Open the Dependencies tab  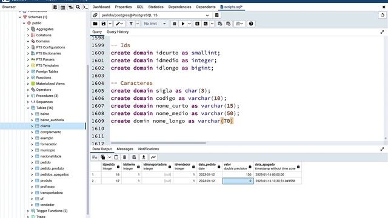[x=179, y=7]
